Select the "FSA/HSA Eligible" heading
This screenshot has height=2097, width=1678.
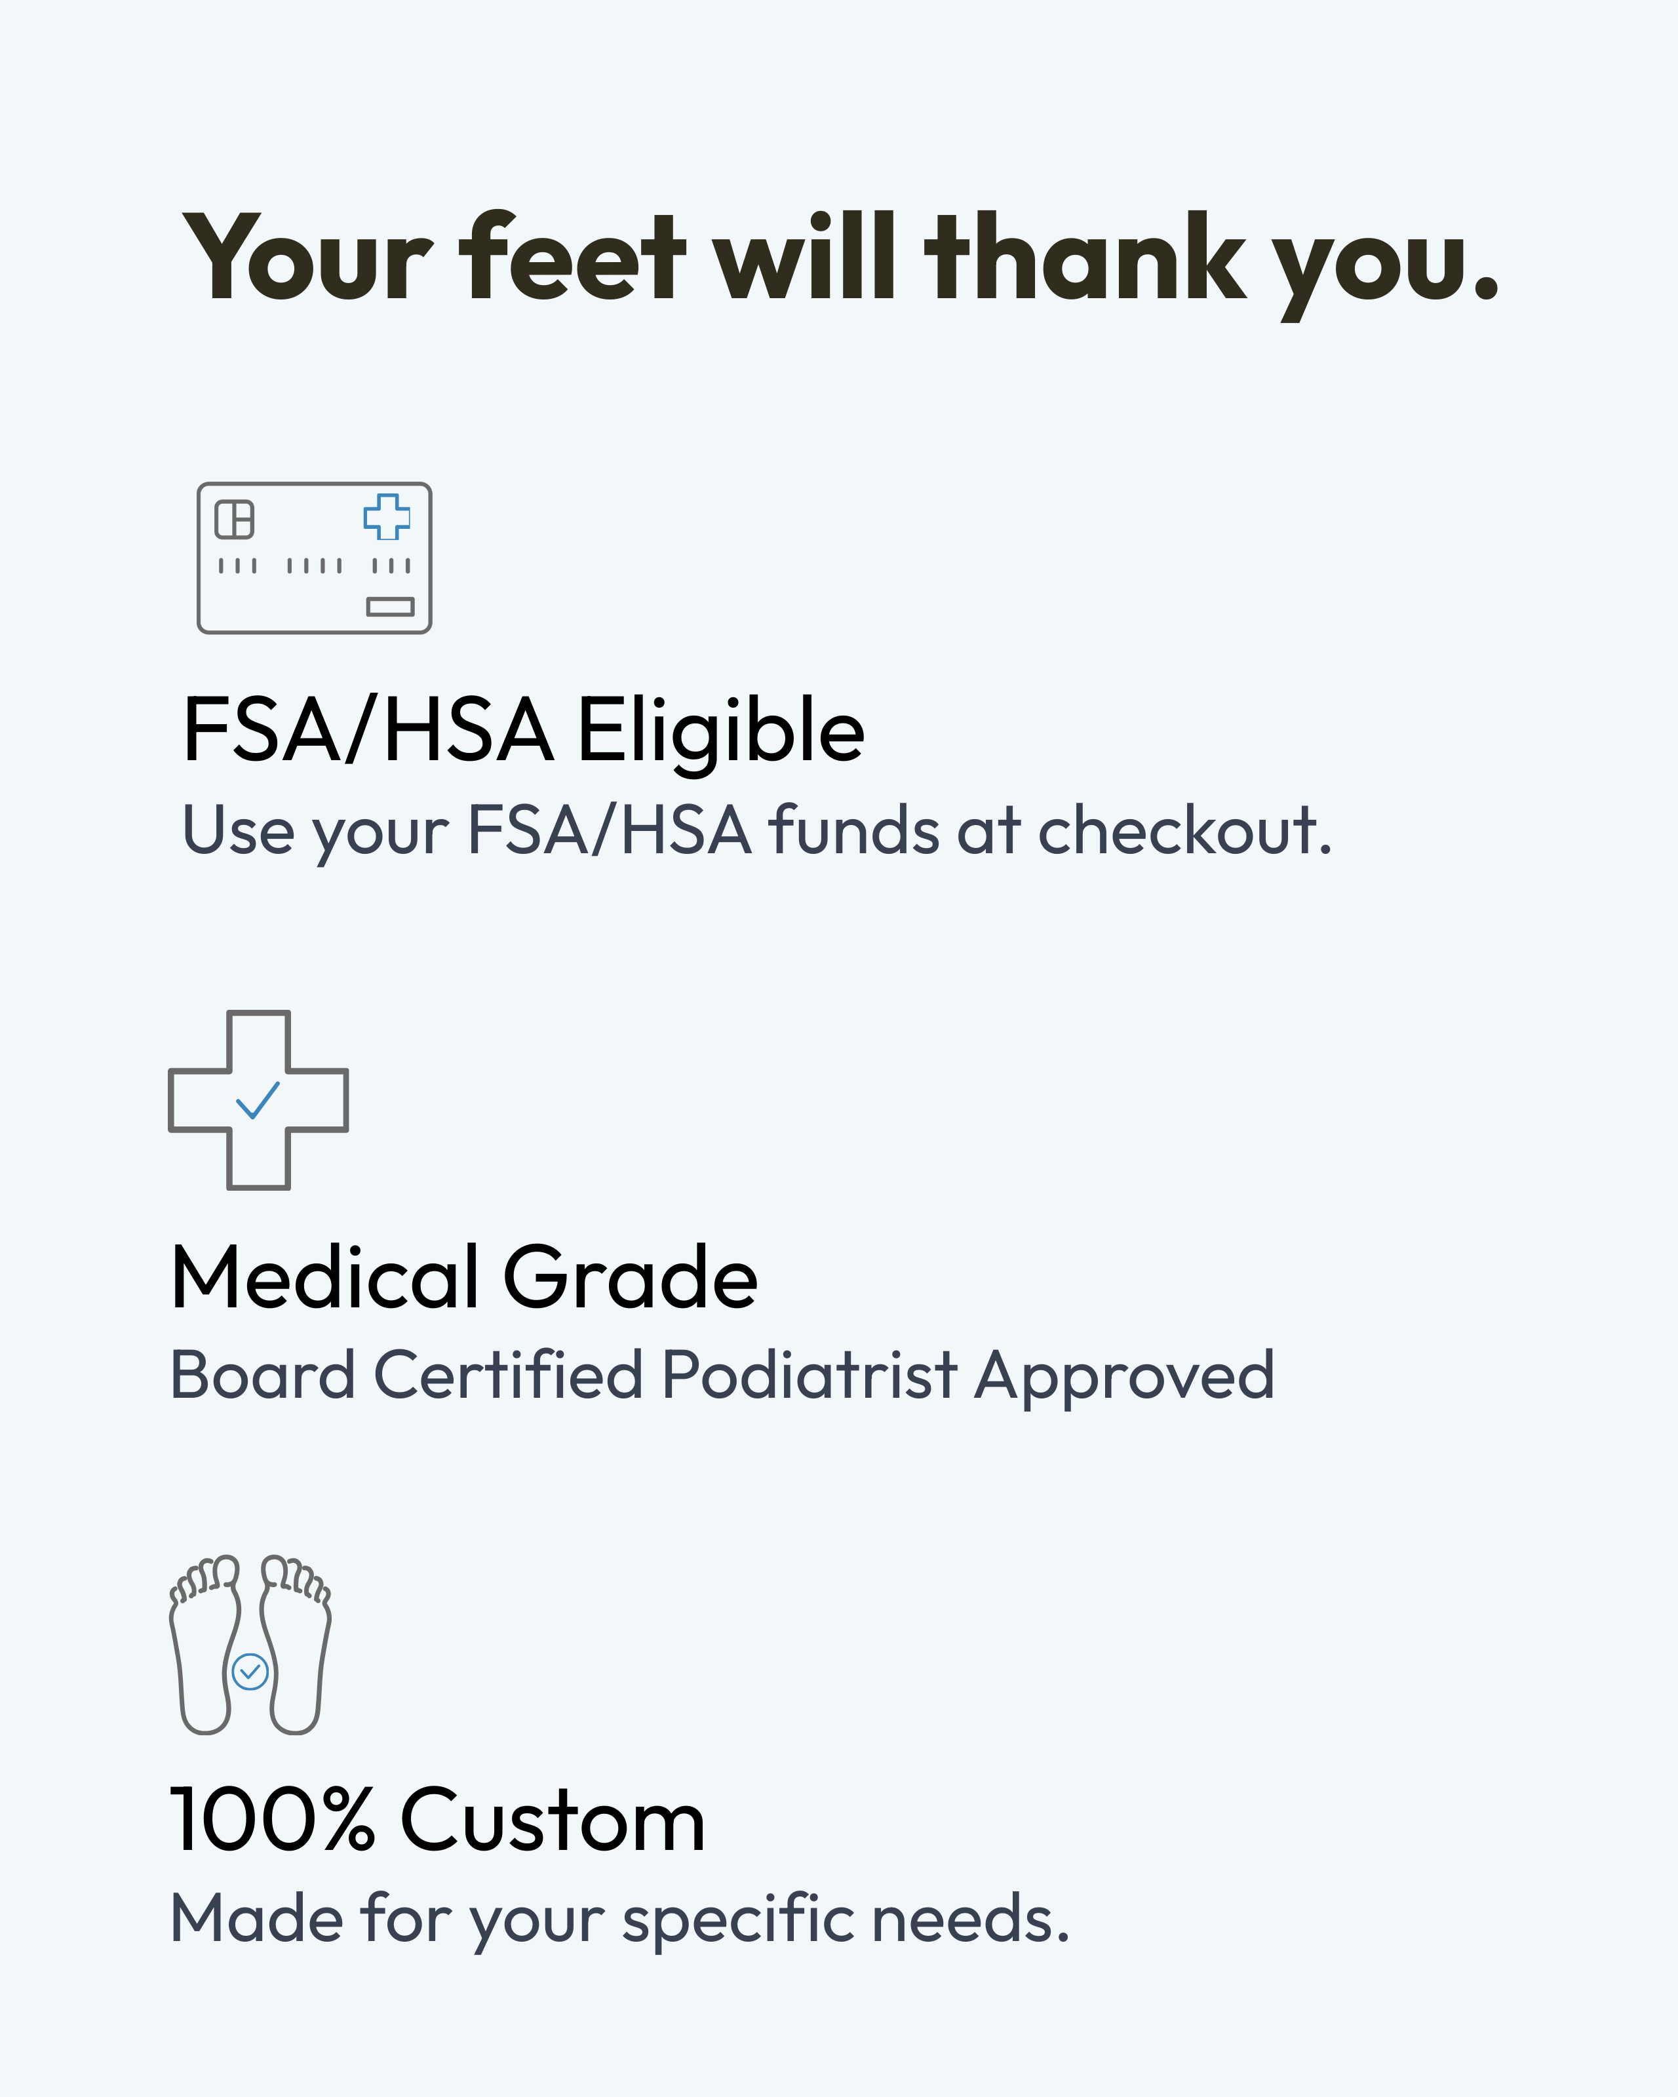pyautogui.click(x=523, y=731)
